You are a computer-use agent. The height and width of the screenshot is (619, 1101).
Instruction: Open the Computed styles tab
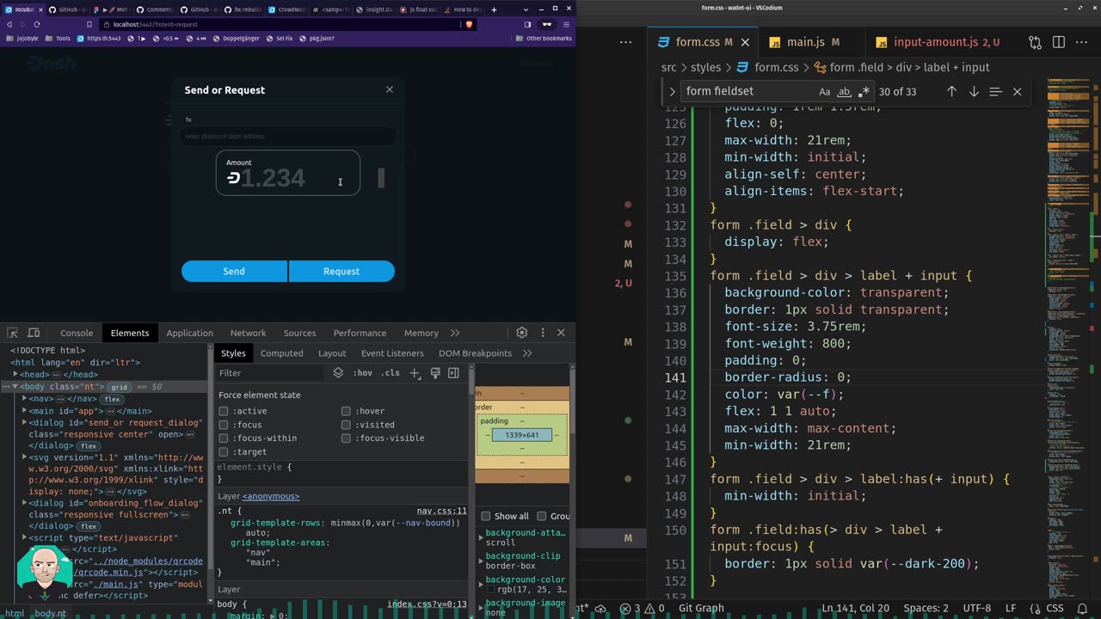(282, 353)
